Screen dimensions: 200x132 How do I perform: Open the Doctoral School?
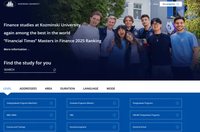coord(156,127)
